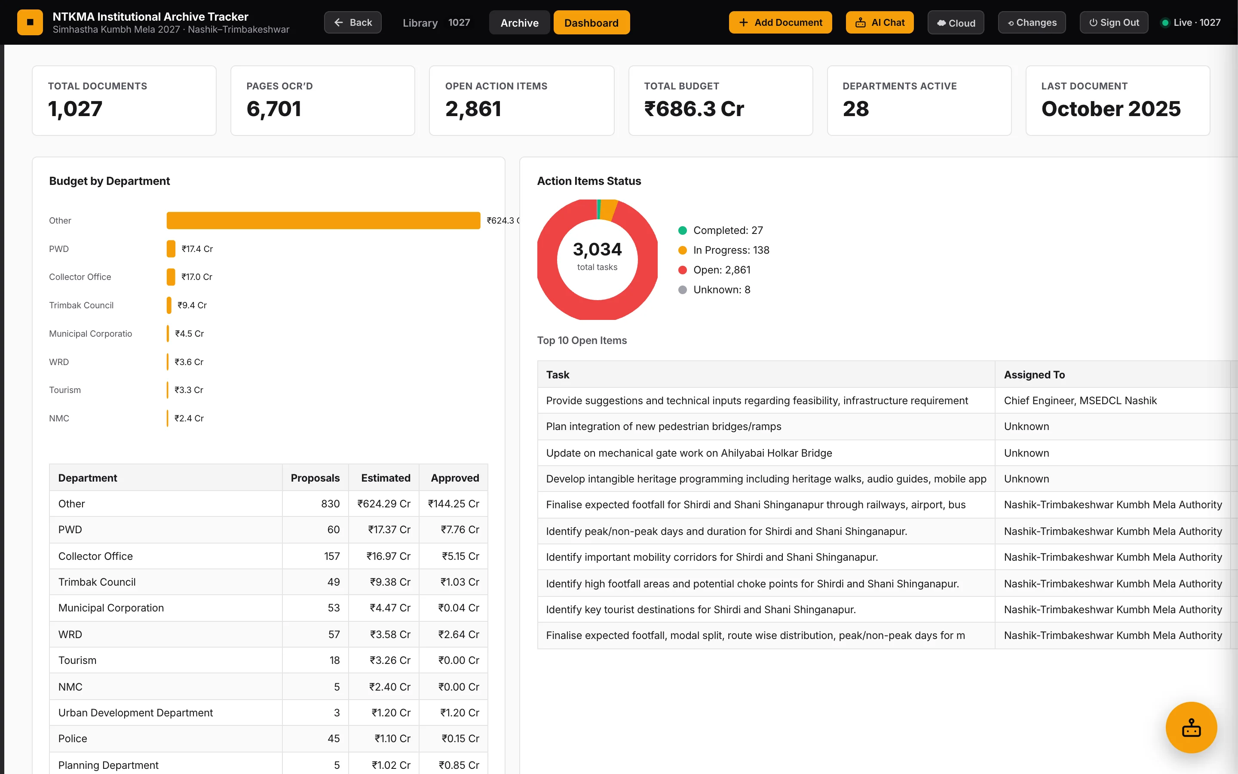The width and height of the screenshot is (1238, 774).
Task: Click the Back arrow button
Action: point(352,22)
